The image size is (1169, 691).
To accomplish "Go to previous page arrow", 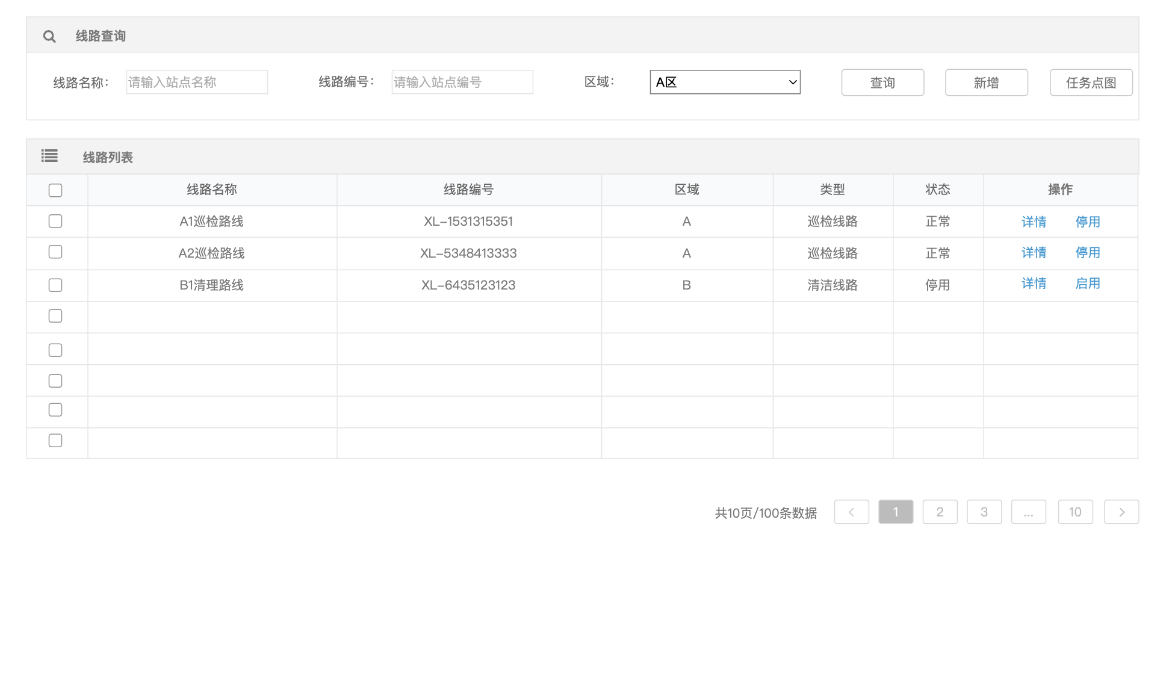I will coord(851,512).
